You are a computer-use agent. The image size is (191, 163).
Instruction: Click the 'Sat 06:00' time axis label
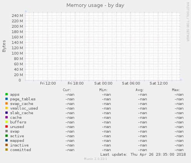[x=131, y=83]
